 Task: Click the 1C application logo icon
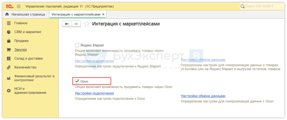[x=10, y=6]
